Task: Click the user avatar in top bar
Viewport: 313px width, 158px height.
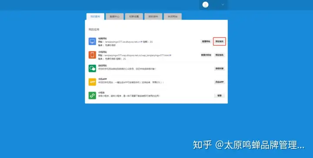Action: click(205, 5)
